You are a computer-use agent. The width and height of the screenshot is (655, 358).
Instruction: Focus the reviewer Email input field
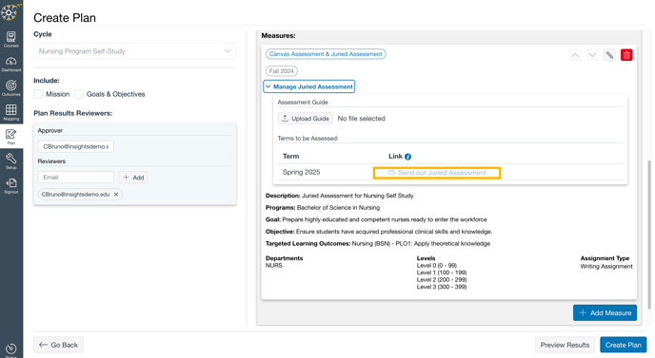75,178
